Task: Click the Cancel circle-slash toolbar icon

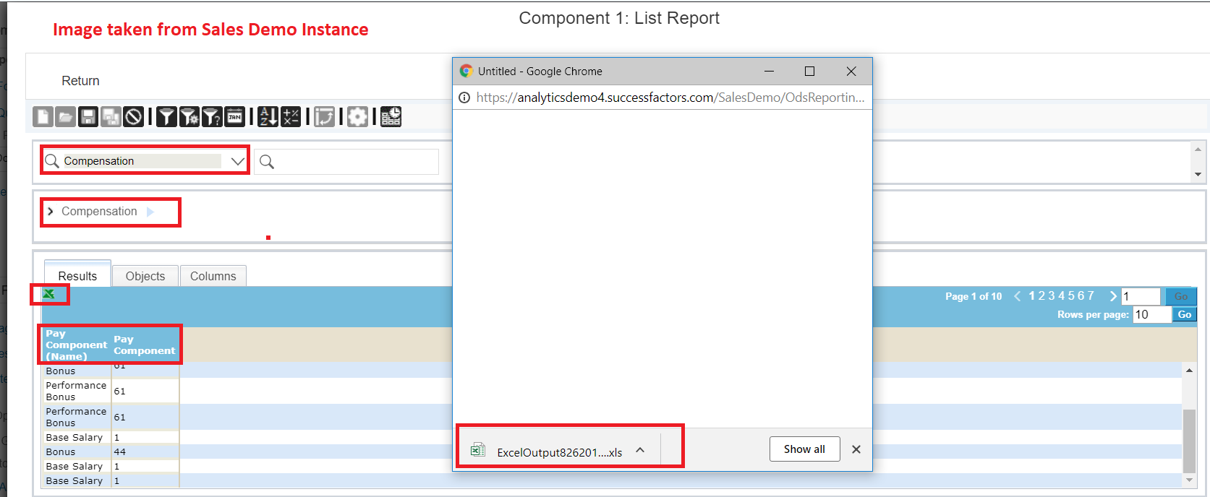Action: pos(134,116)
